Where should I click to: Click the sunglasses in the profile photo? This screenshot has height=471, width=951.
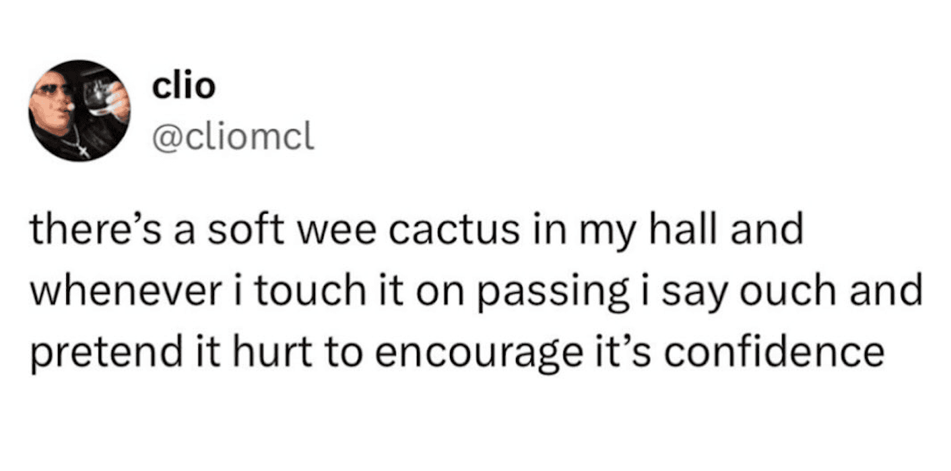click(x=54, y=90)
